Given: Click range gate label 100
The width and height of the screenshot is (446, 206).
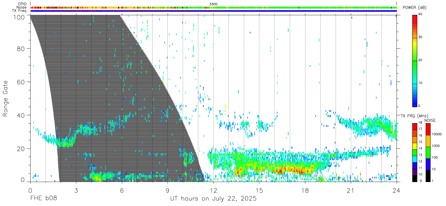Looking at the screenshot, I should coord(19,17).
